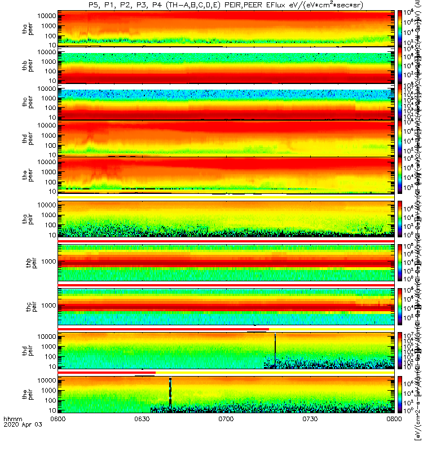The width and height of the screenshot is (423, 451).
Task: Click inside the thd peer spectrogram
Action: (x=226, y=138)
